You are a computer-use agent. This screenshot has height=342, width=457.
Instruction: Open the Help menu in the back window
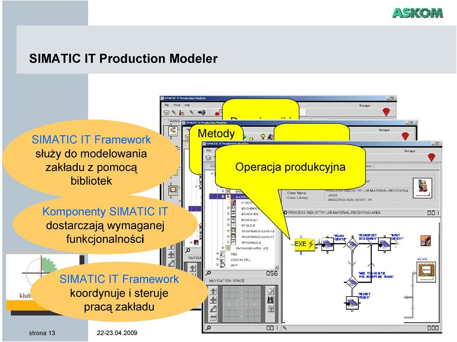click(187, 105)
